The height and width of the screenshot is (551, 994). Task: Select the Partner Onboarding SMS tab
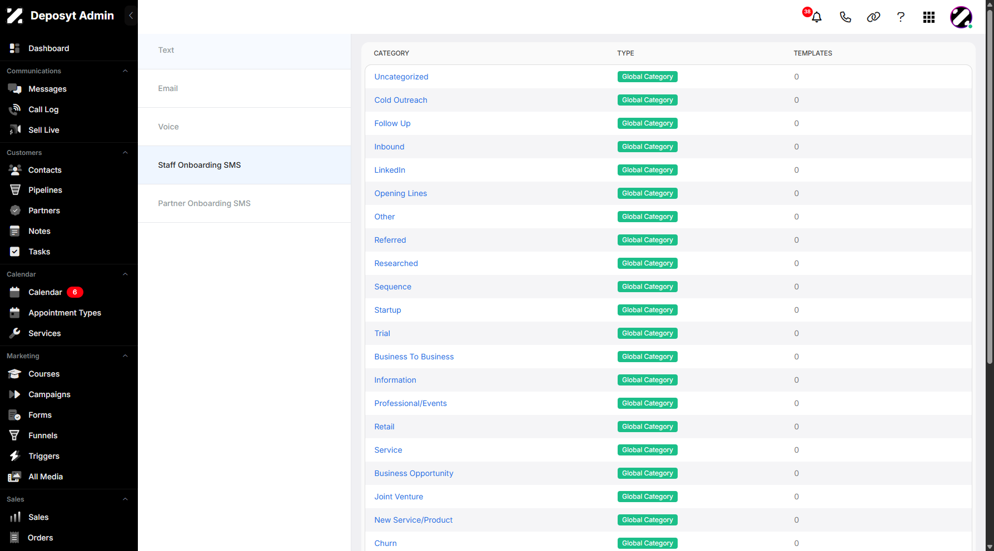coord(245,203)
